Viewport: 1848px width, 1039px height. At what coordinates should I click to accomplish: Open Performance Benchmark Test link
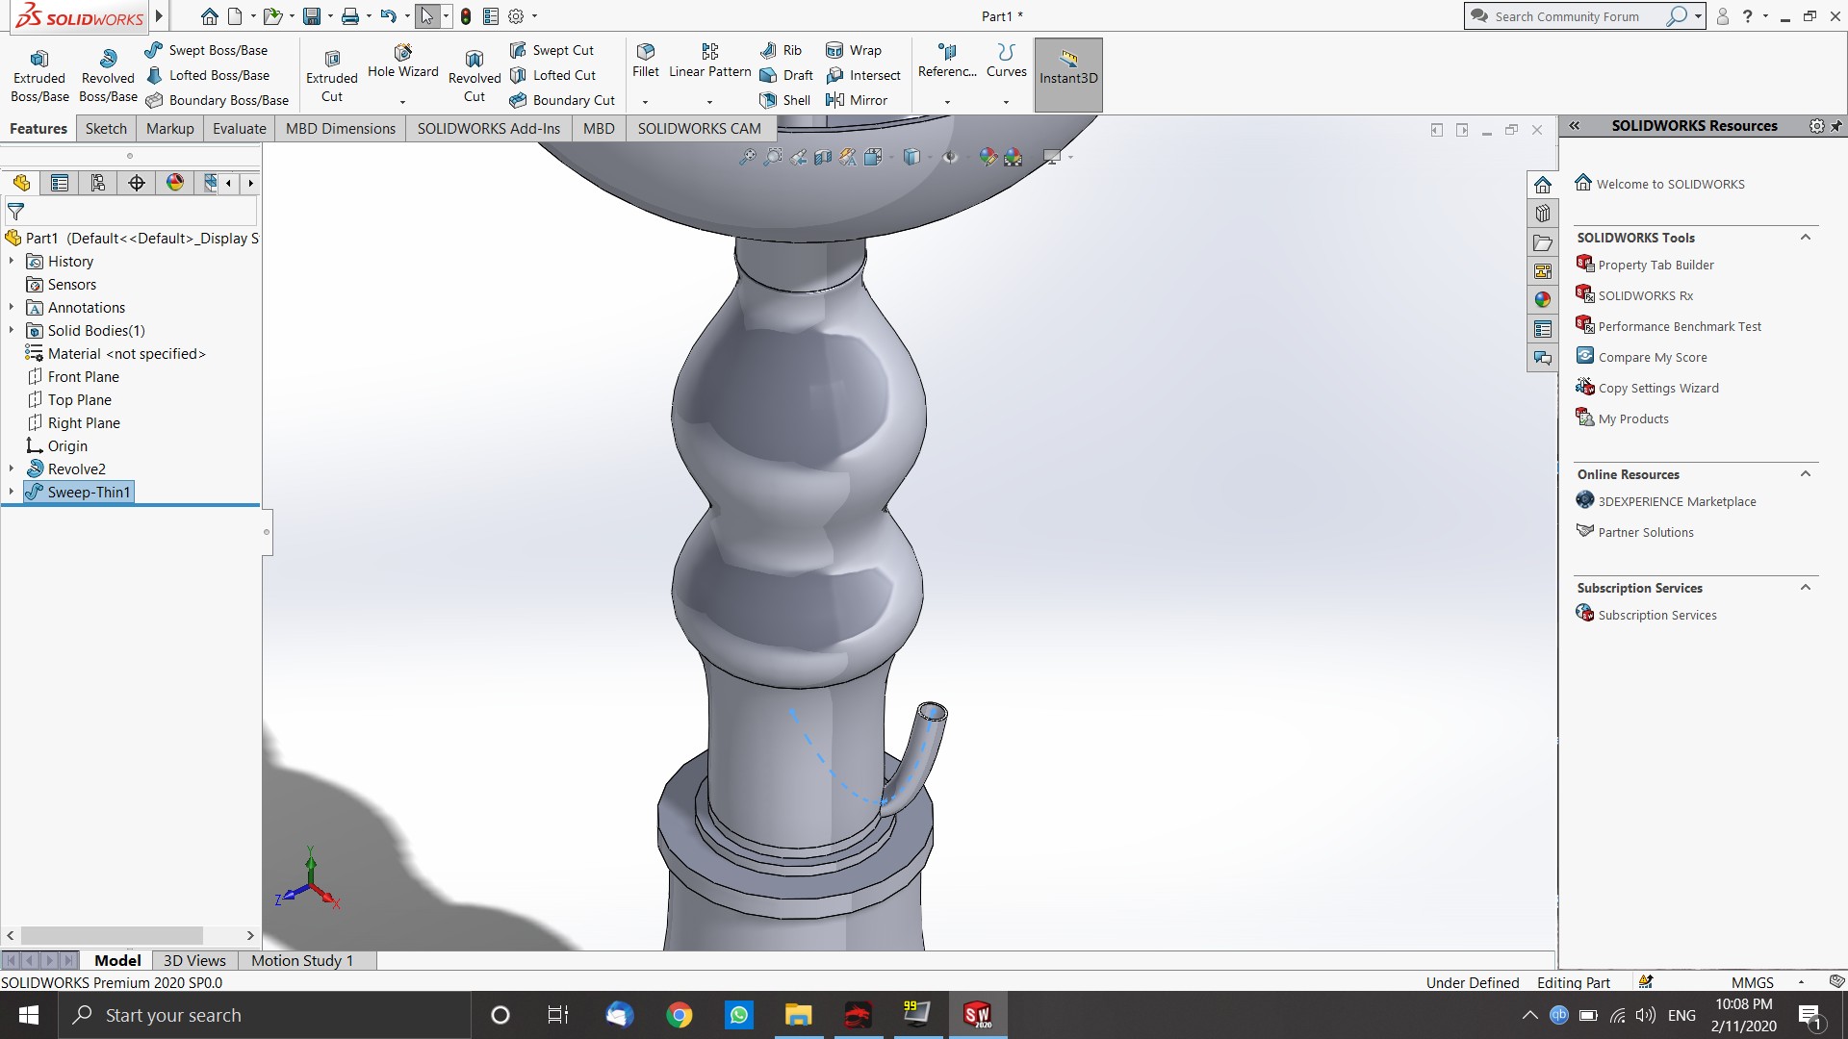tap(1679, 326)
